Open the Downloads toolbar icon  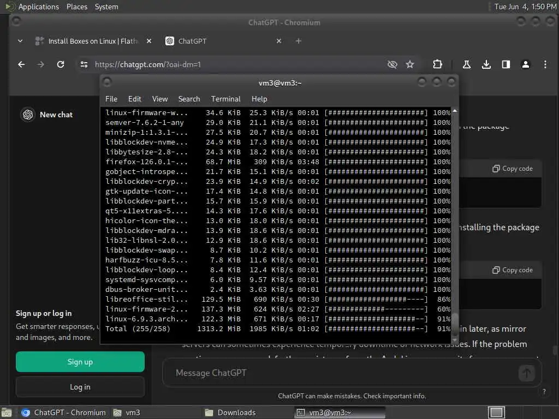coord(486,64)
